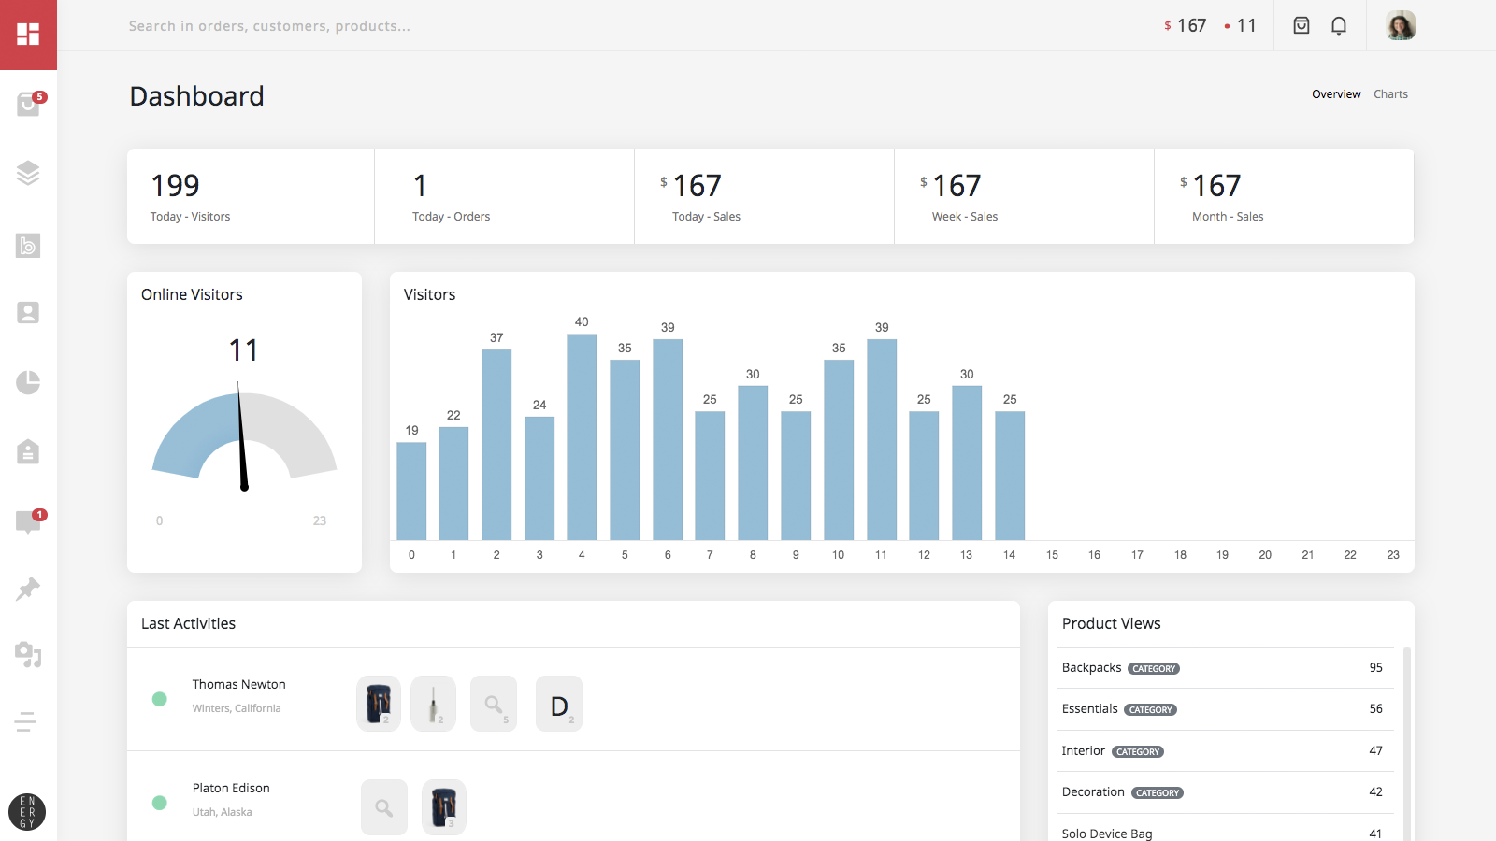Screen dimensions: 1496x841
Task: Click Thomas Newton's green online status dot
Action: click(160, 699)
